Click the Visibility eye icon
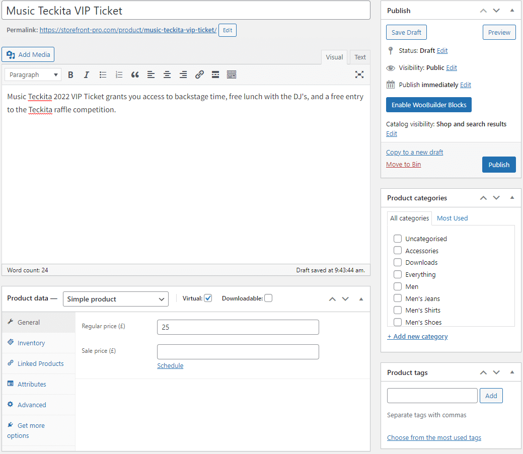 point(391,68)
